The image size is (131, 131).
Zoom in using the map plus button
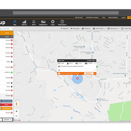click(17, 111)
